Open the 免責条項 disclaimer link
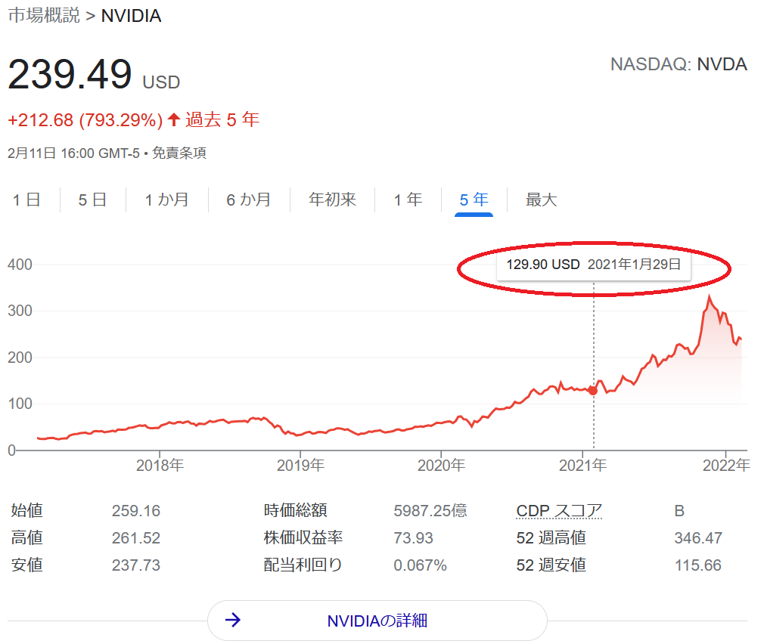This screenshot has width=764, height=644. (x=179, y=153)
